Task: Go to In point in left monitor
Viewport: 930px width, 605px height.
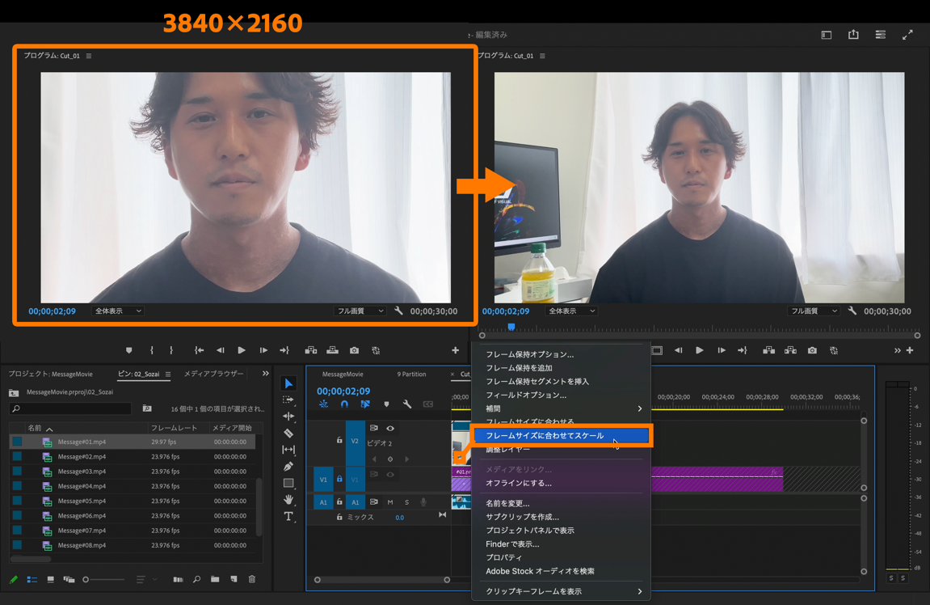Action: (x=200, y=351)
